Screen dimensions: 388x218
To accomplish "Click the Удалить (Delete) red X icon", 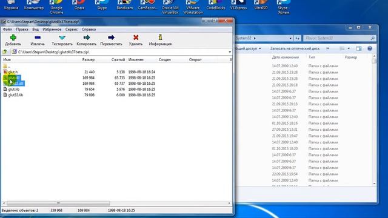I will [x=136, y=38].
